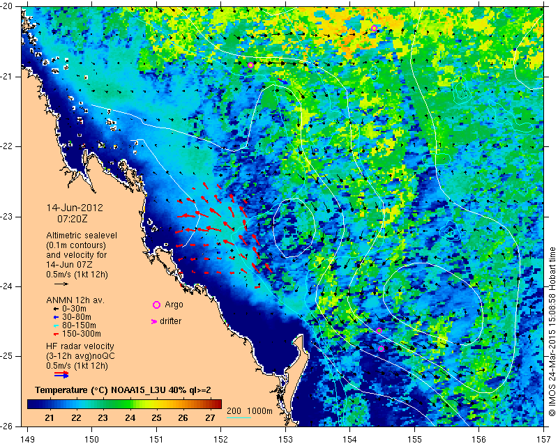
Task: Click the Temperature NOAA15_L3U colorbar title
Action: click(x=123, y=390)
